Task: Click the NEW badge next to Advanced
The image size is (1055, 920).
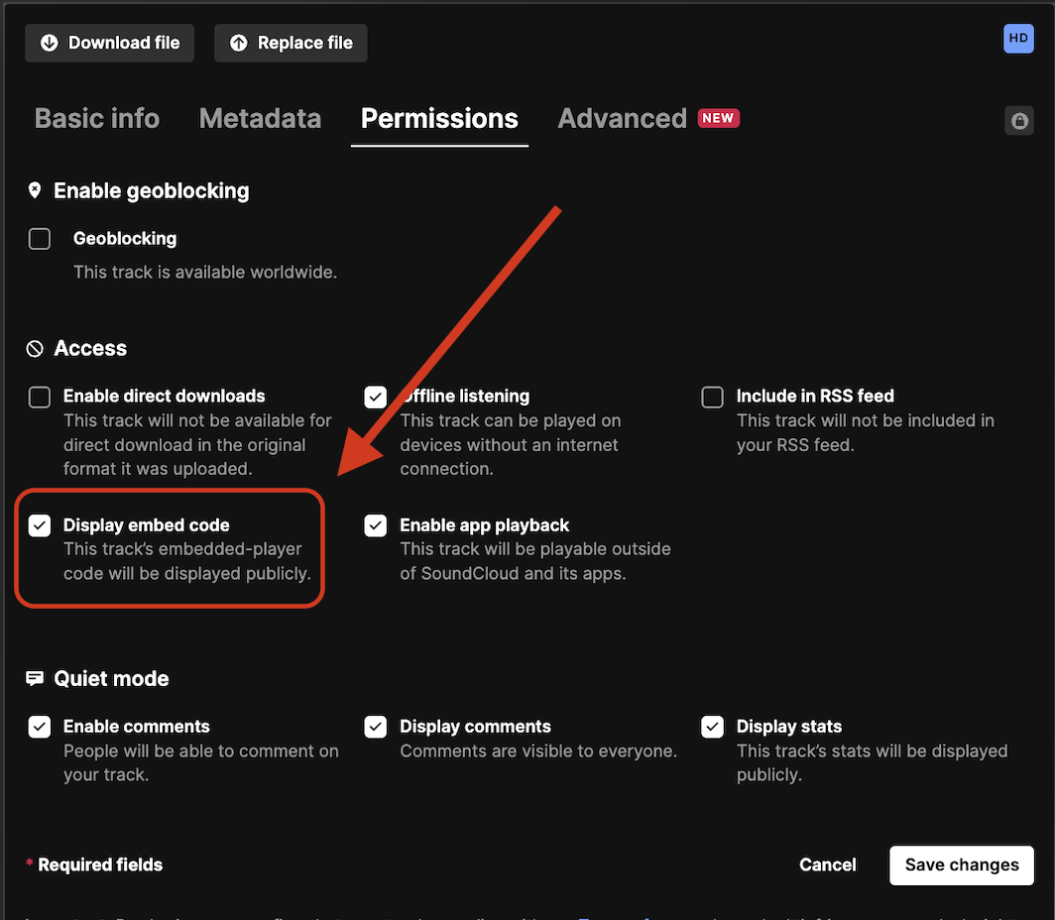Action: (x=718, y=118)
